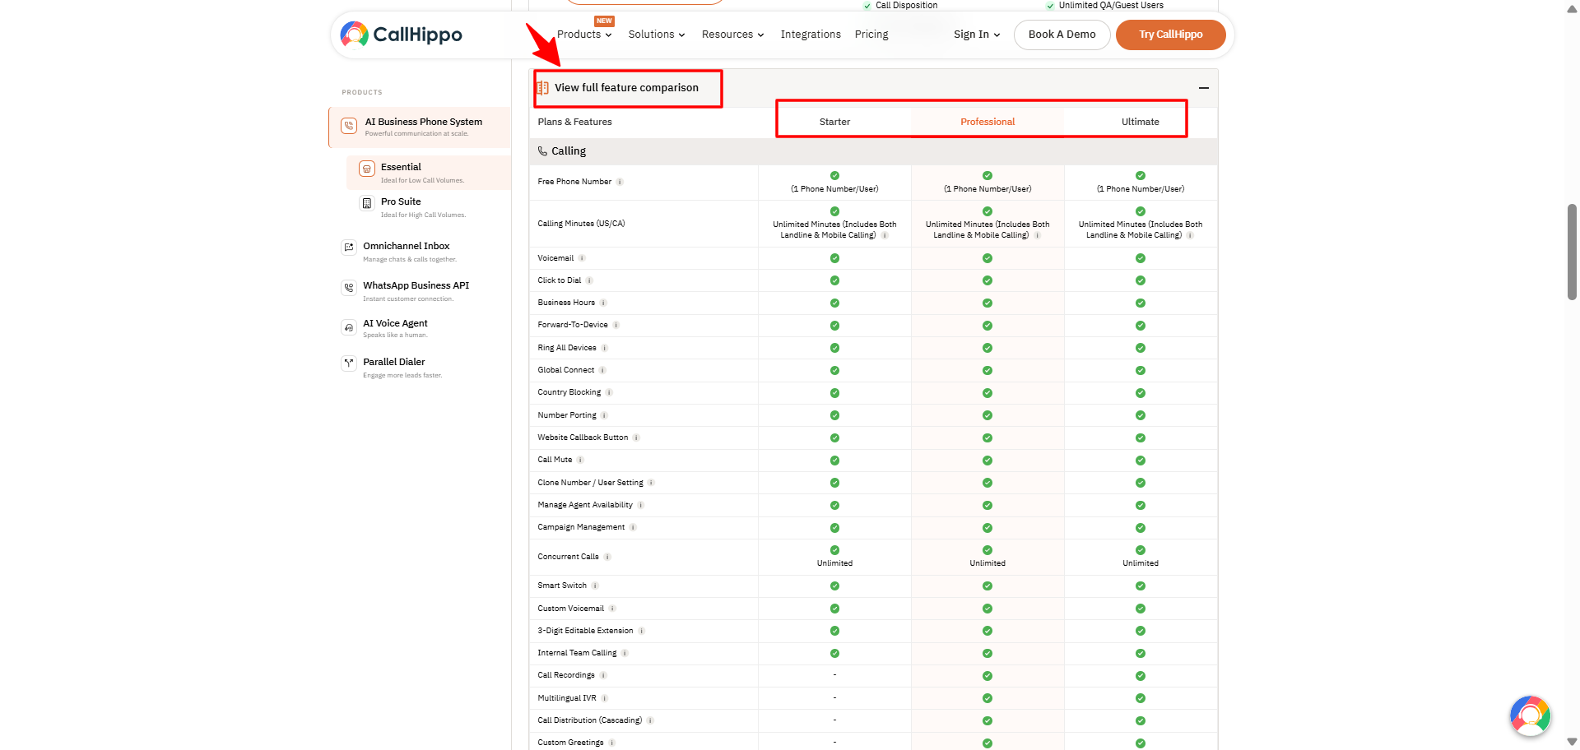The image size is (1580, 750).
Task: Expand the Solutions dropdown menu
Action: [657, 35]
